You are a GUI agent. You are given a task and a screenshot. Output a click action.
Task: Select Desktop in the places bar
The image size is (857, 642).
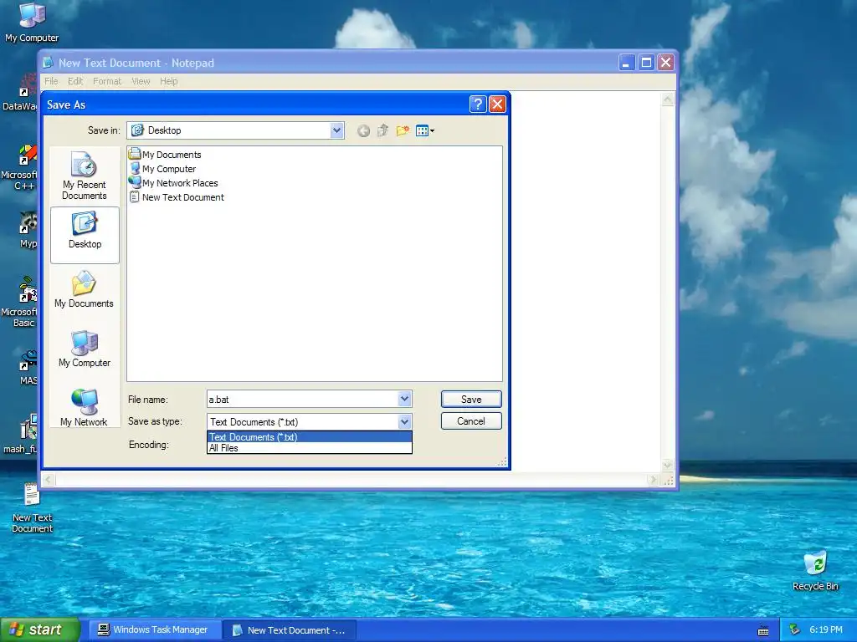click(x=85, y=235)
